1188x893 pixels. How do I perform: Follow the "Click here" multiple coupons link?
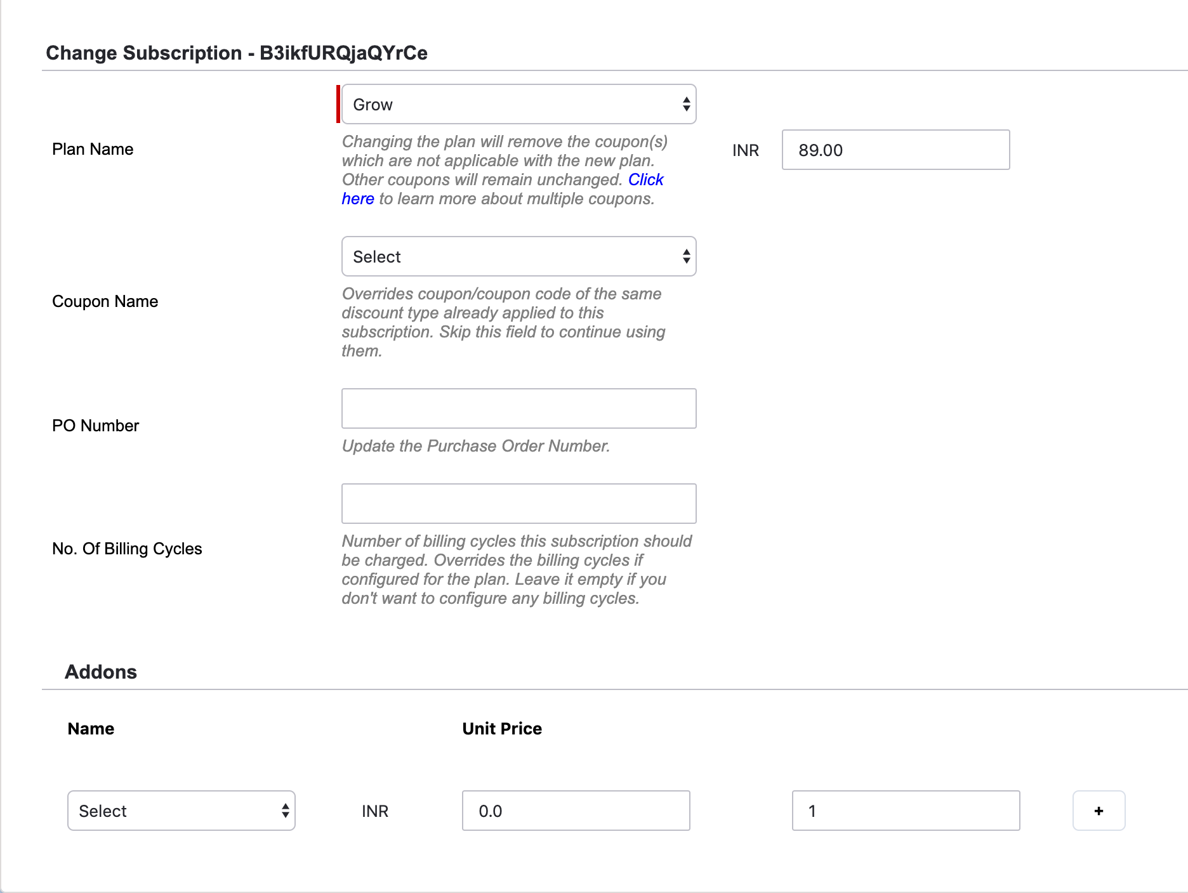click(645, 180)
